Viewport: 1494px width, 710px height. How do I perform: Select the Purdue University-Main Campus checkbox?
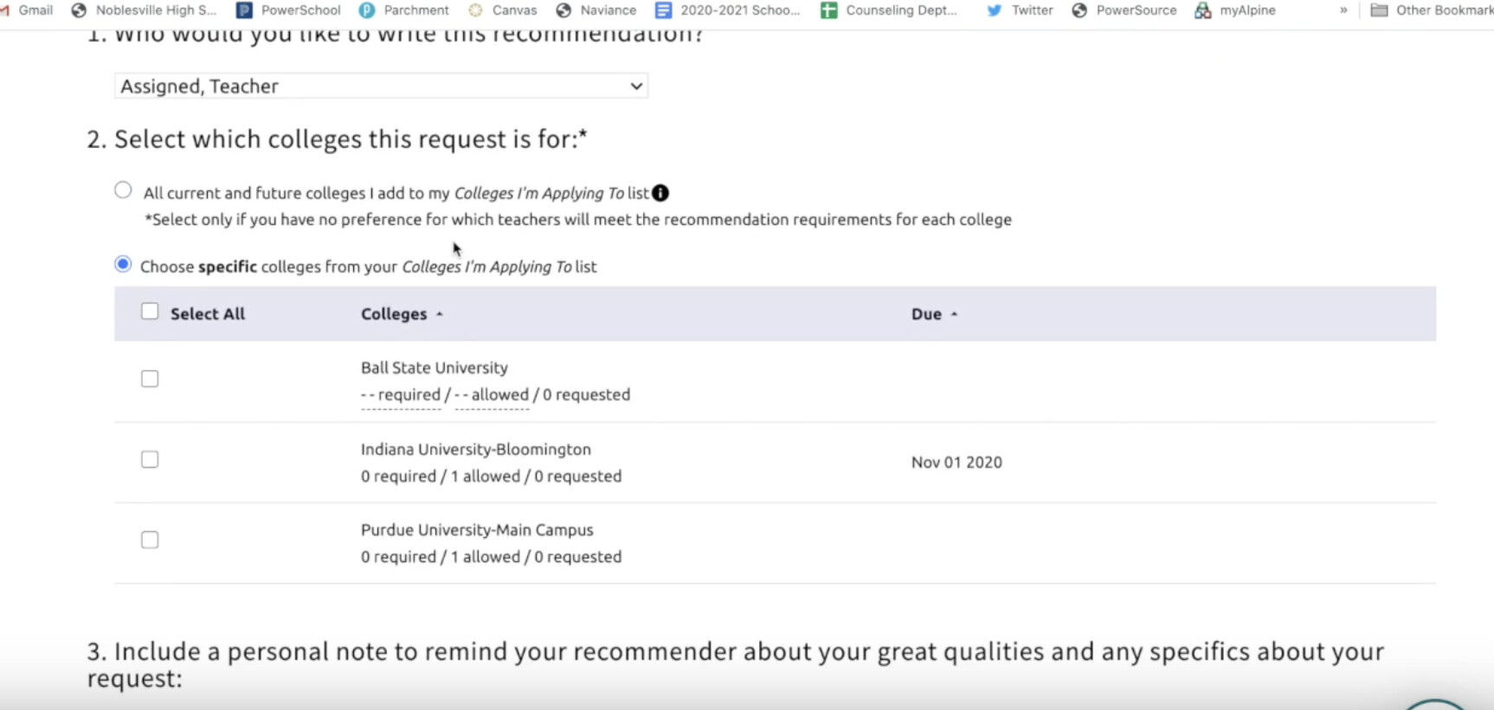150,540
